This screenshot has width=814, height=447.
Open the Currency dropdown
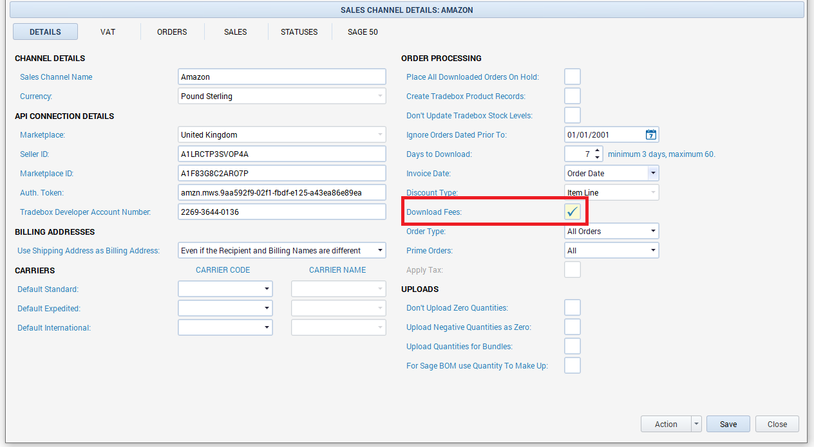coord(380,96)
